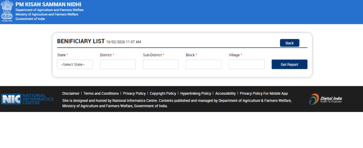This screenshot has width=363, height=148.
Task: Click the 'Site is designed and hosted' footer text
Action: [177, 103]
